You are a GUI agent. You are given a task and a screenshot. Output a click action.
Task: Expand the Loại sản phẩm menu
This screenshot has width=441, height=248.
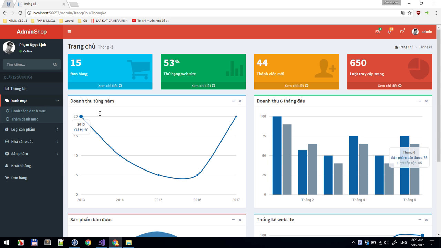32,129
